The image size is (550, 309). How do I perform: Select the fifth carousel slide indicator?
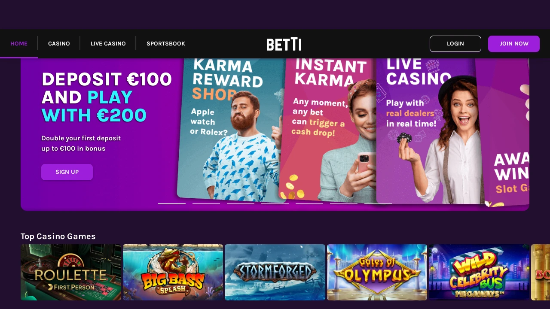click(309, 204)
